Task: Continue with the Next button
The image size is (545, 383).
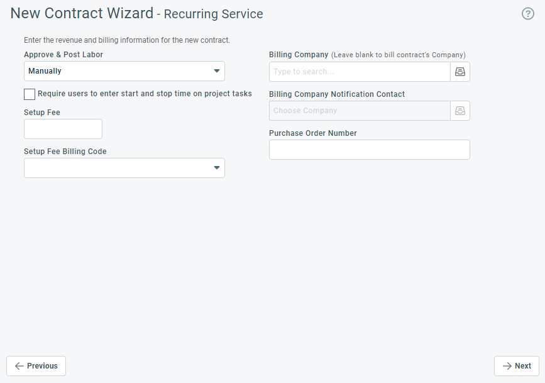Action: click(517, 366)
